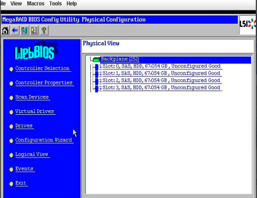
Task: Click the blue drive icon for Slot 2
Action: [97, 81]
